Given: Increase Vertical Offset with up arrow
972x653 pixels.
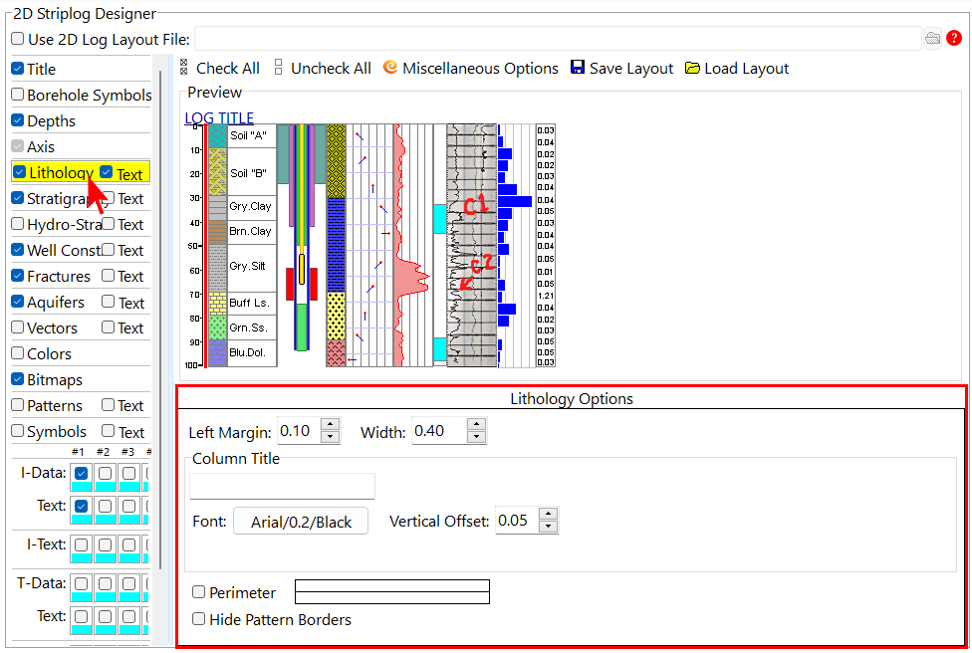Looking at the screenshot, I should (548, 515).
